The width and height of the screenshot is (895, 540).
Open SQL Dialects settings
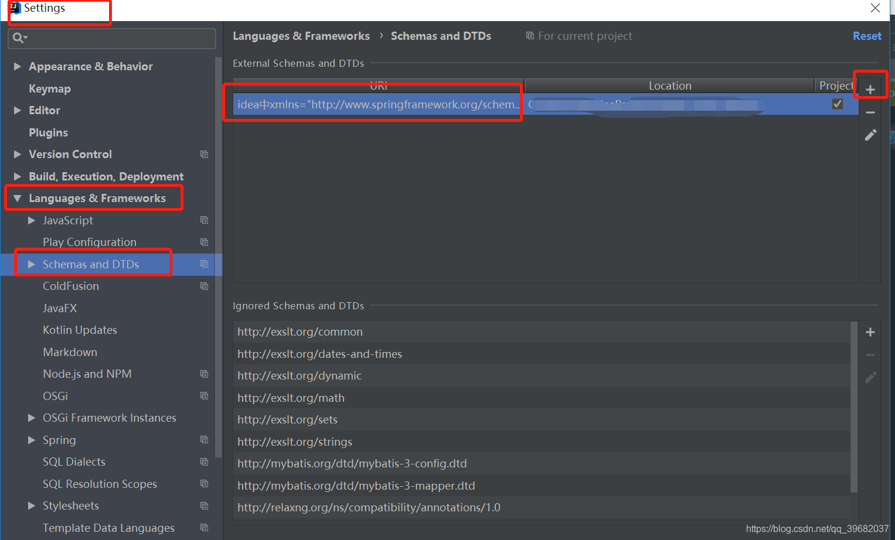pyautogui.click(x=74, y=462)
